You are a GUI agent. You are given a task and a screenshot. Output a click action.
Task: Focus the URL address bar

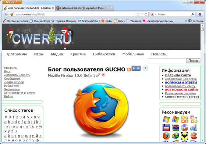(x=75, y=14)
